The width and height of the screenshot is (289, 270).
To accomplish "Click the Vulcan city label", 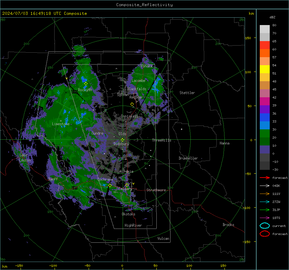I will (x=163, y=239).
